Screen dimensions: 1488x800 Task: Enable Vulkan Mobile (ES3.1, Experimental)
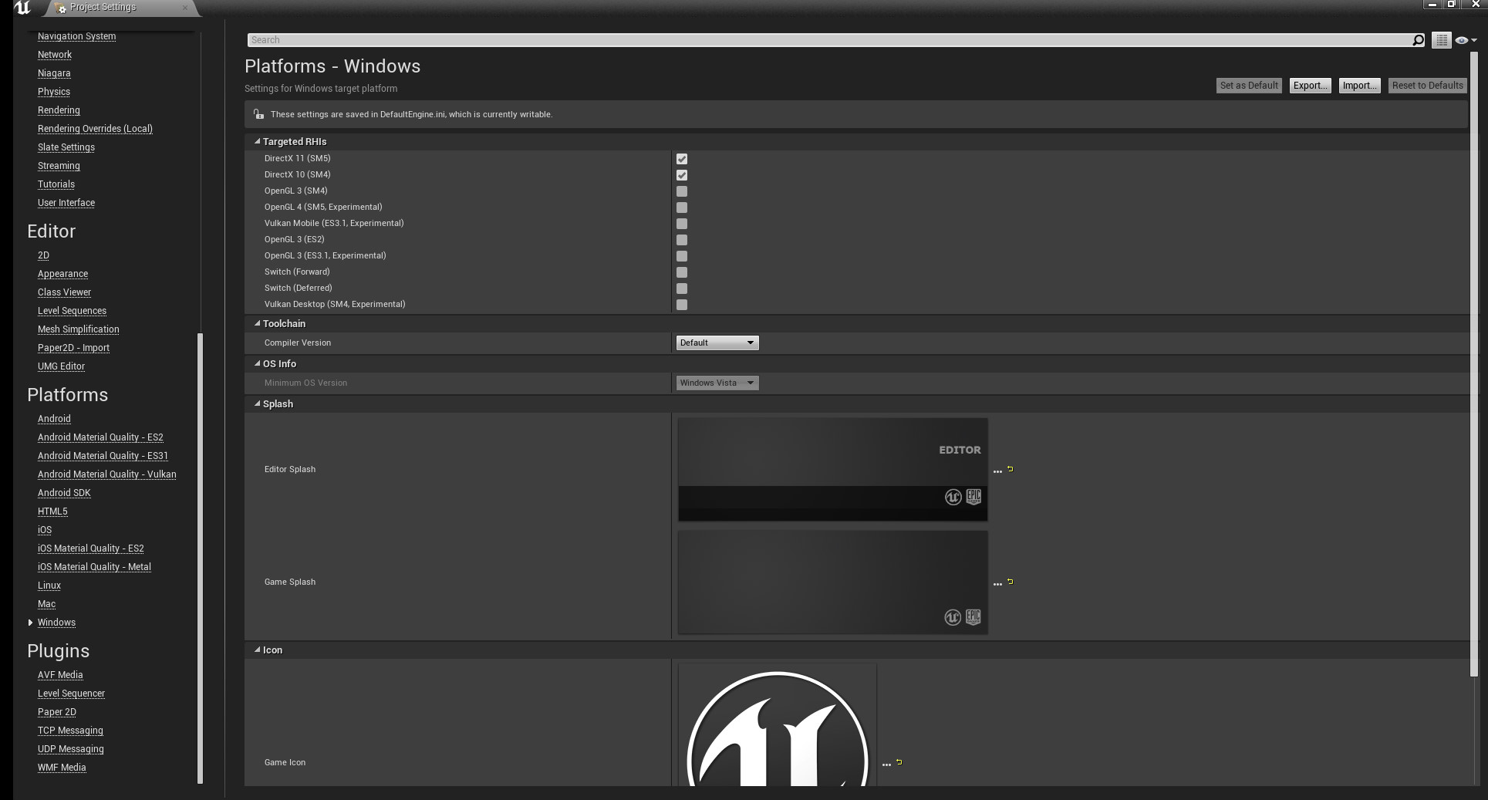point(682,224)
